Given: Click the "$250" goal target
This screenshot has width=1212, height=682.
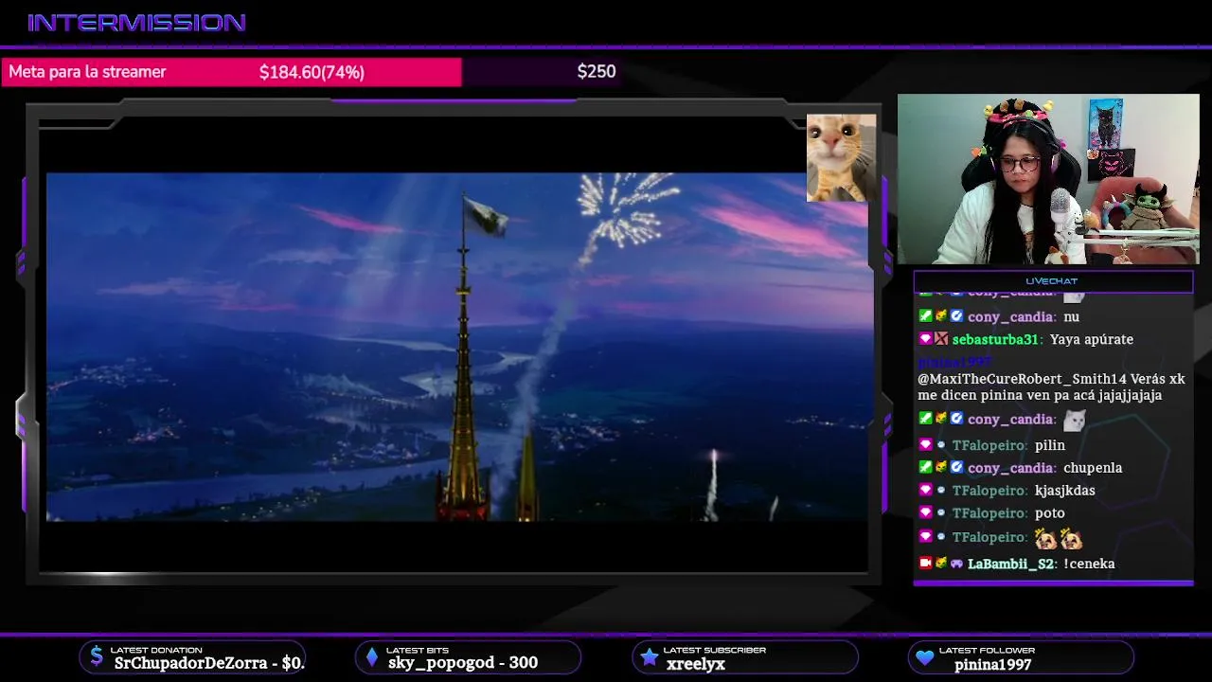Looking at the screenshot, I should pos(597,72).
